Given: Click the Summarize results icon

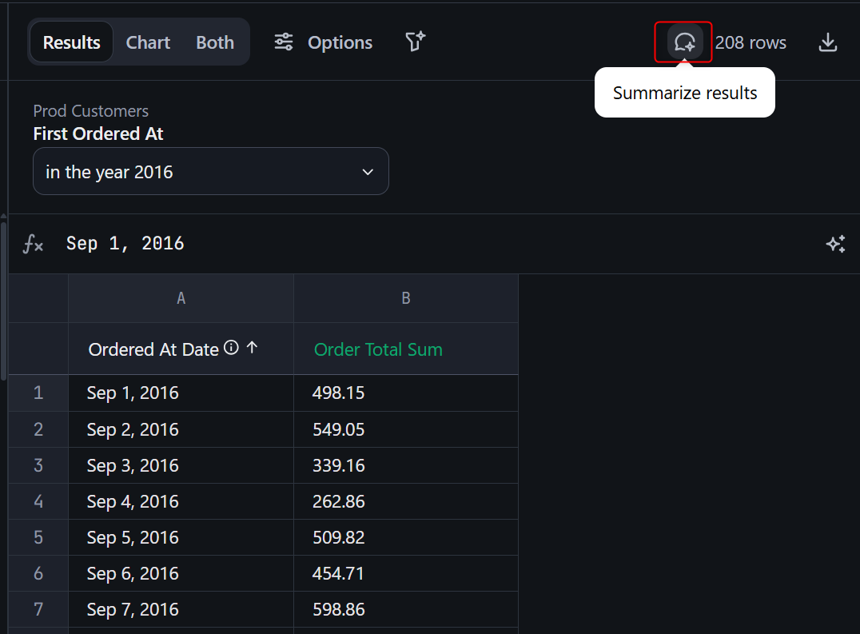Looking at the screenshot, I should pos(684,42).
